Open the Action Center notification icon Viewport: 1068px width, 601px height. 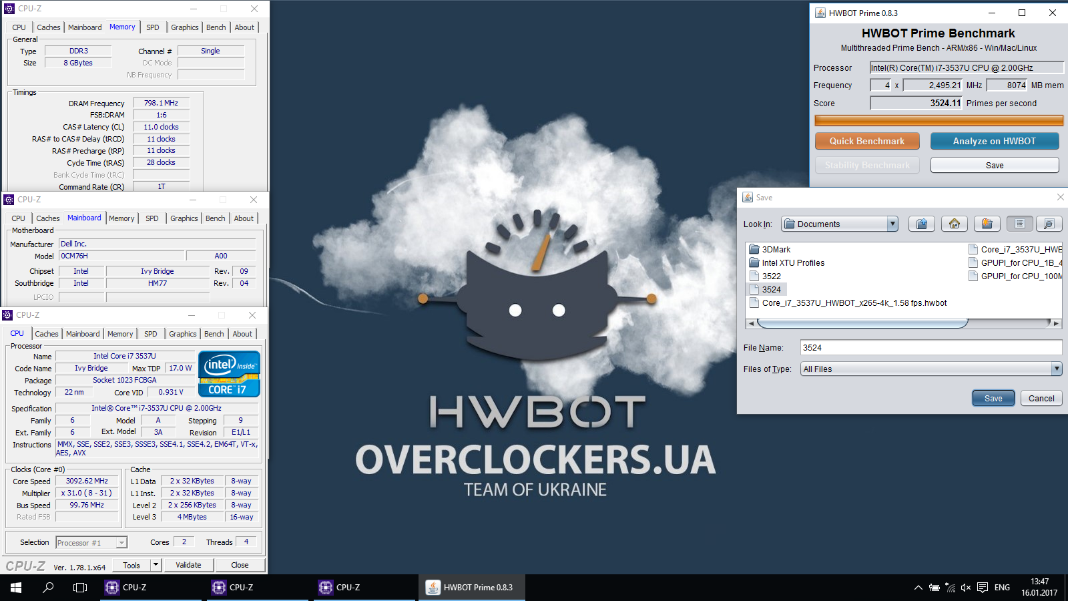[983, 588]
